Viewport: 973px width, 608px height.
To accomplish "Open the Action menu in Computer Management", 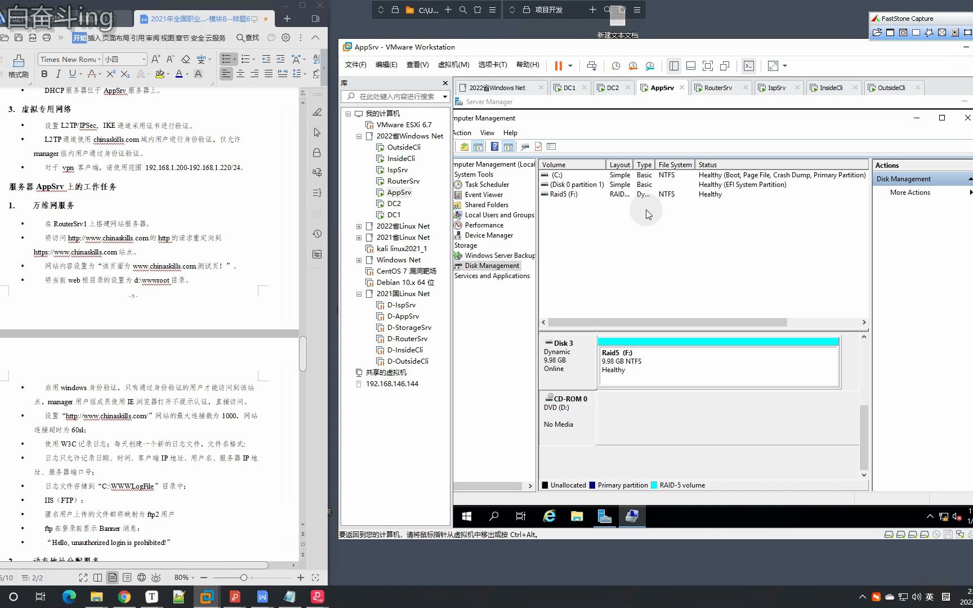I will [462, 133].
